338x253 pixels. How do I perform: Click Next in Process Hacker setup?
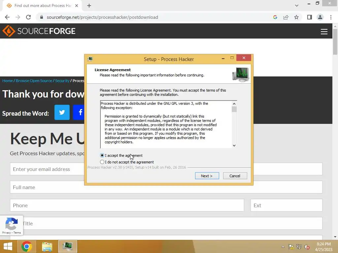[x=207, y=176]
